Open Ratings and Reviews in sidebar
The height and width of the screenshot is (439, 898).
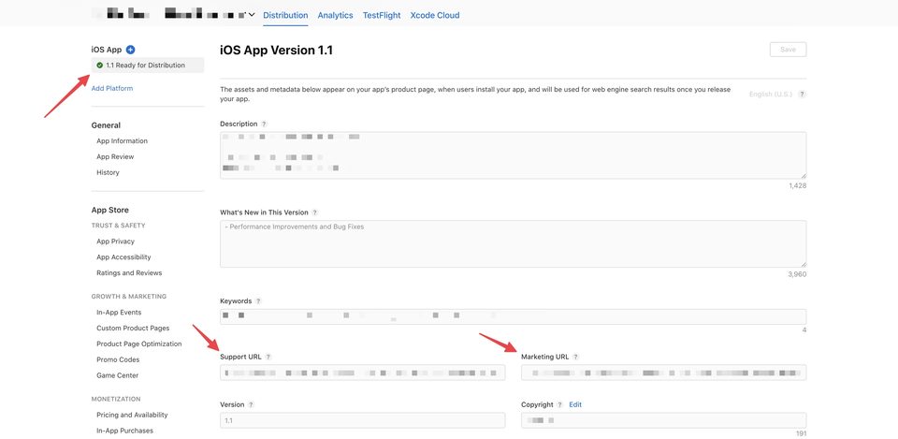coord(129,272)
